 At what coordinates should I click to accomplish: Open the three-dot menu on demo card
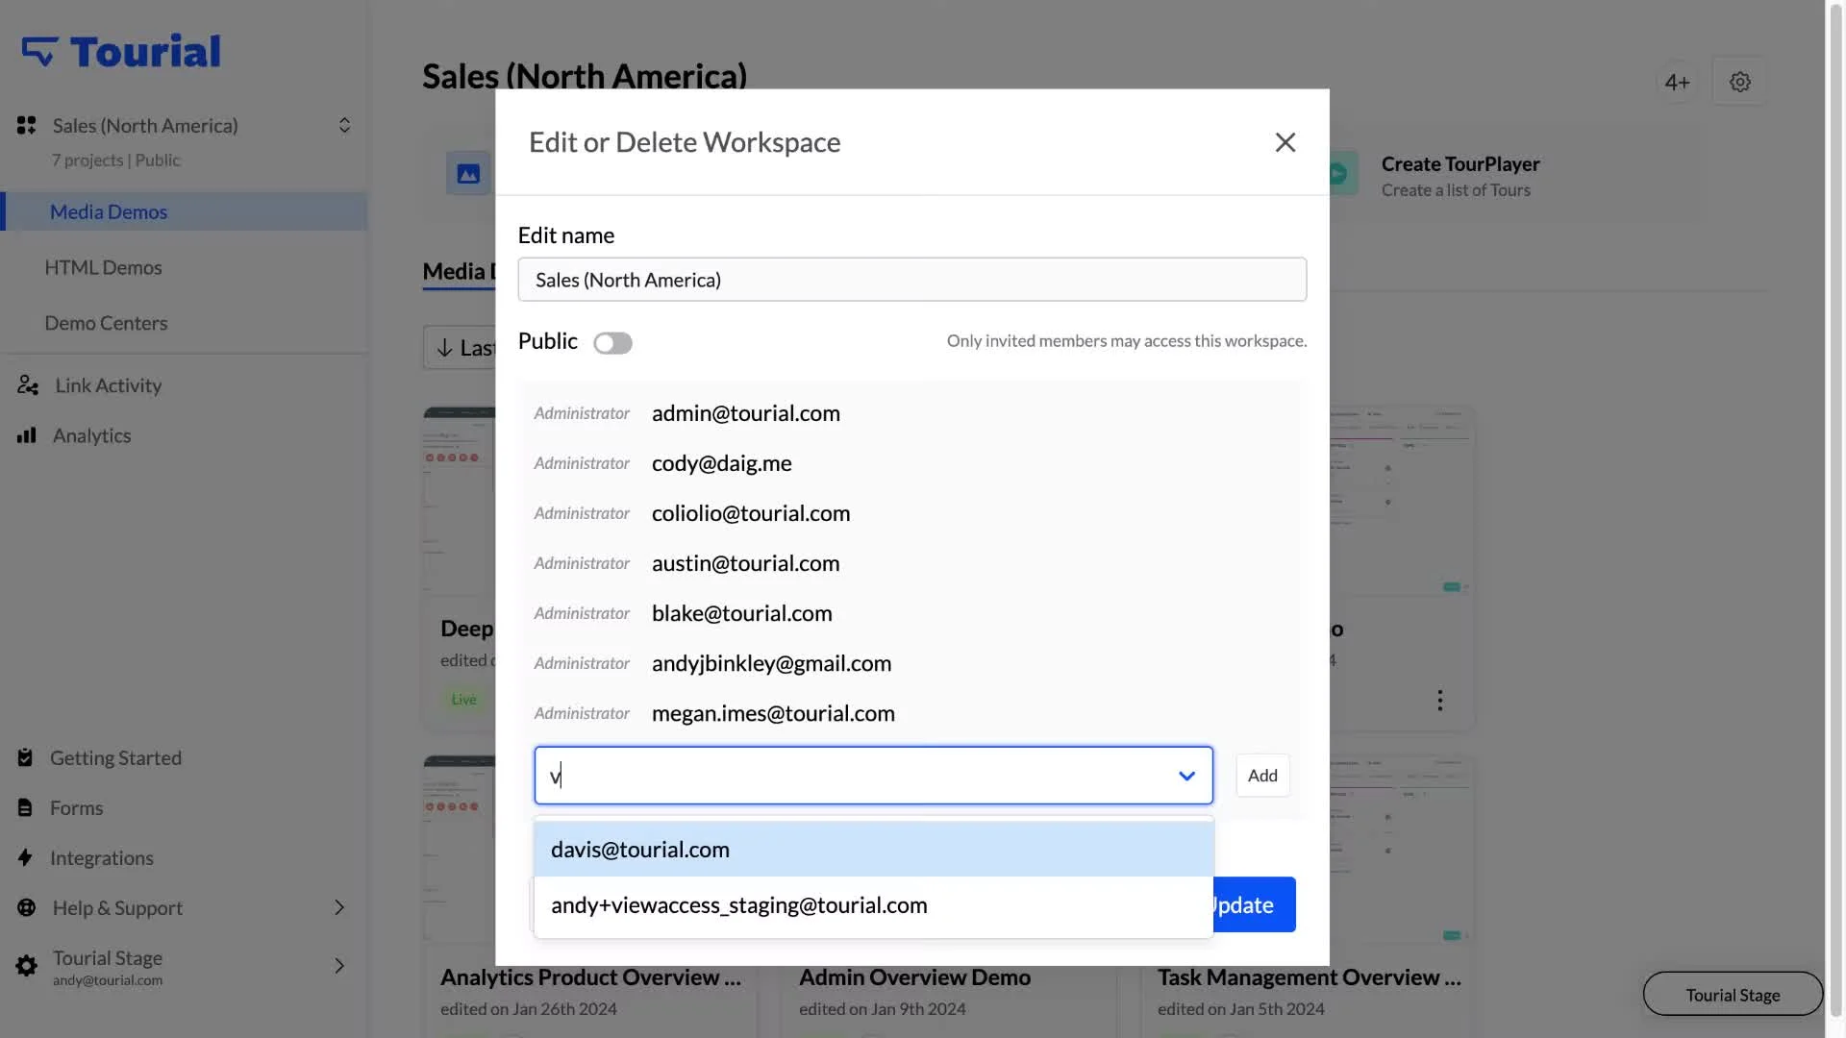pyautogui.click(x=1439, y=700)
